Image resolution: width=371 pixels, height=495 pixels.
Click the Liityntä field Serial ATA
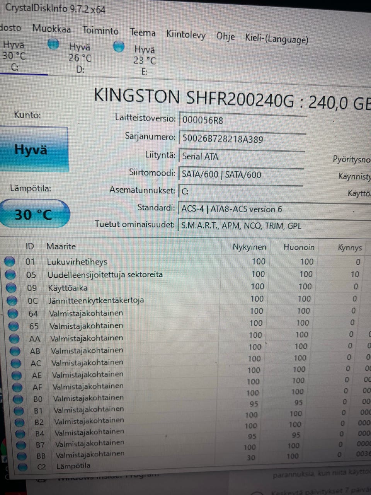[241, 156]
